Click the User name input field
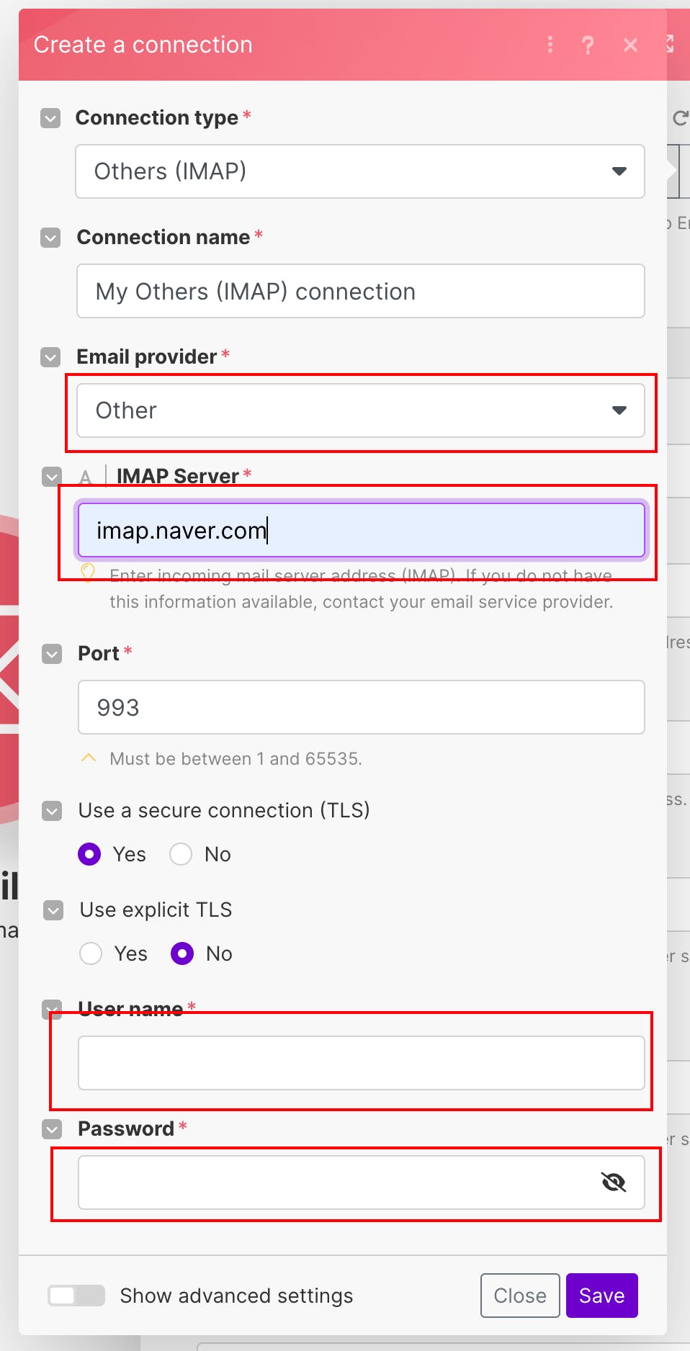The height and width of the screenshot is (1351, 690). pyautogui.click(x=362, y=1063)
